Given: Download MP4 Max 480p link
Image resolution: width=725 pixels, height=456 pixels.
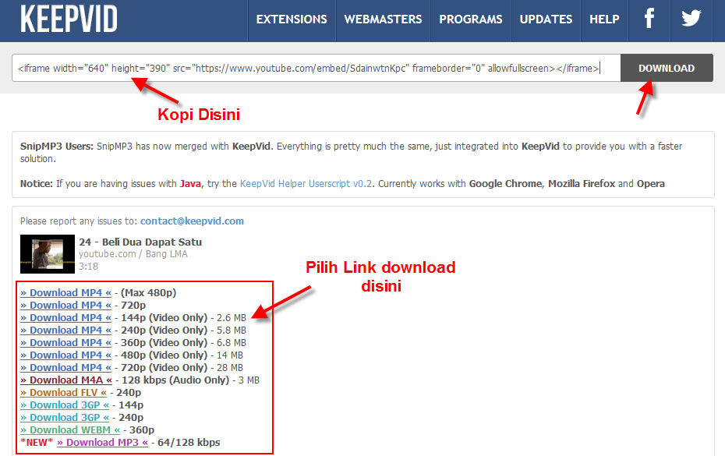Looking at the screenshot, I should [66, 293].
